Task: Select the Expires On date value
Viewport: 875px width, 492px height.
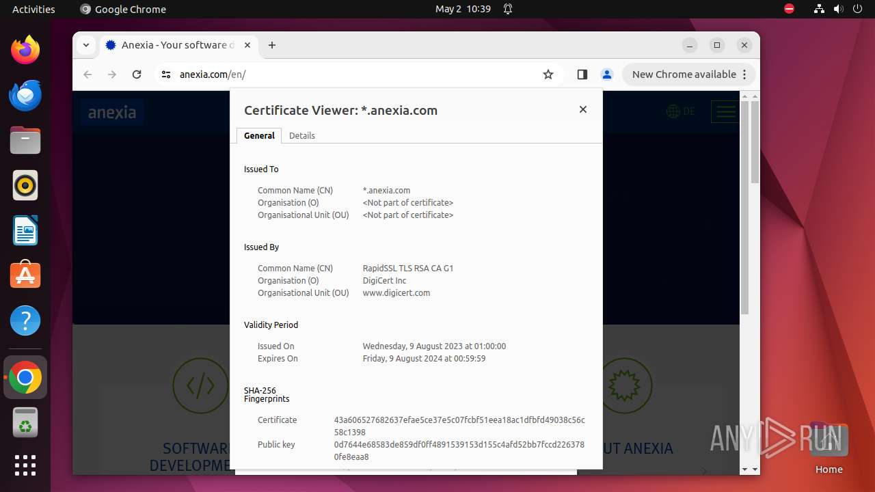Action: point(424,359)
